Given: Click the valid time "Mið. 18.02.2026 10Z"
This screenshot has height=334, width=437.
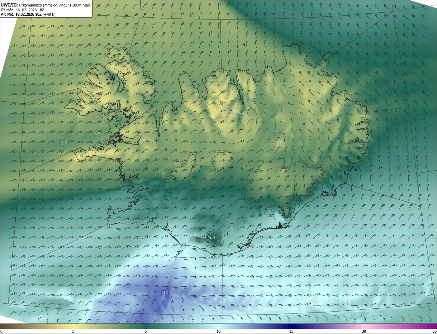Looking at the screenshot, I should pos(24,14).
